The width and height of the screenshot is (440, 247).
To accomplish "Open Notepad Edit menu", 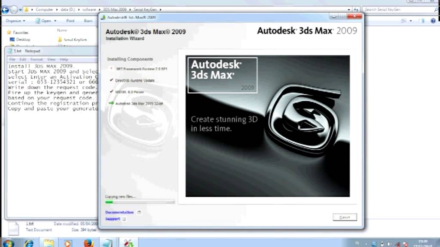I will pos(23,59).
